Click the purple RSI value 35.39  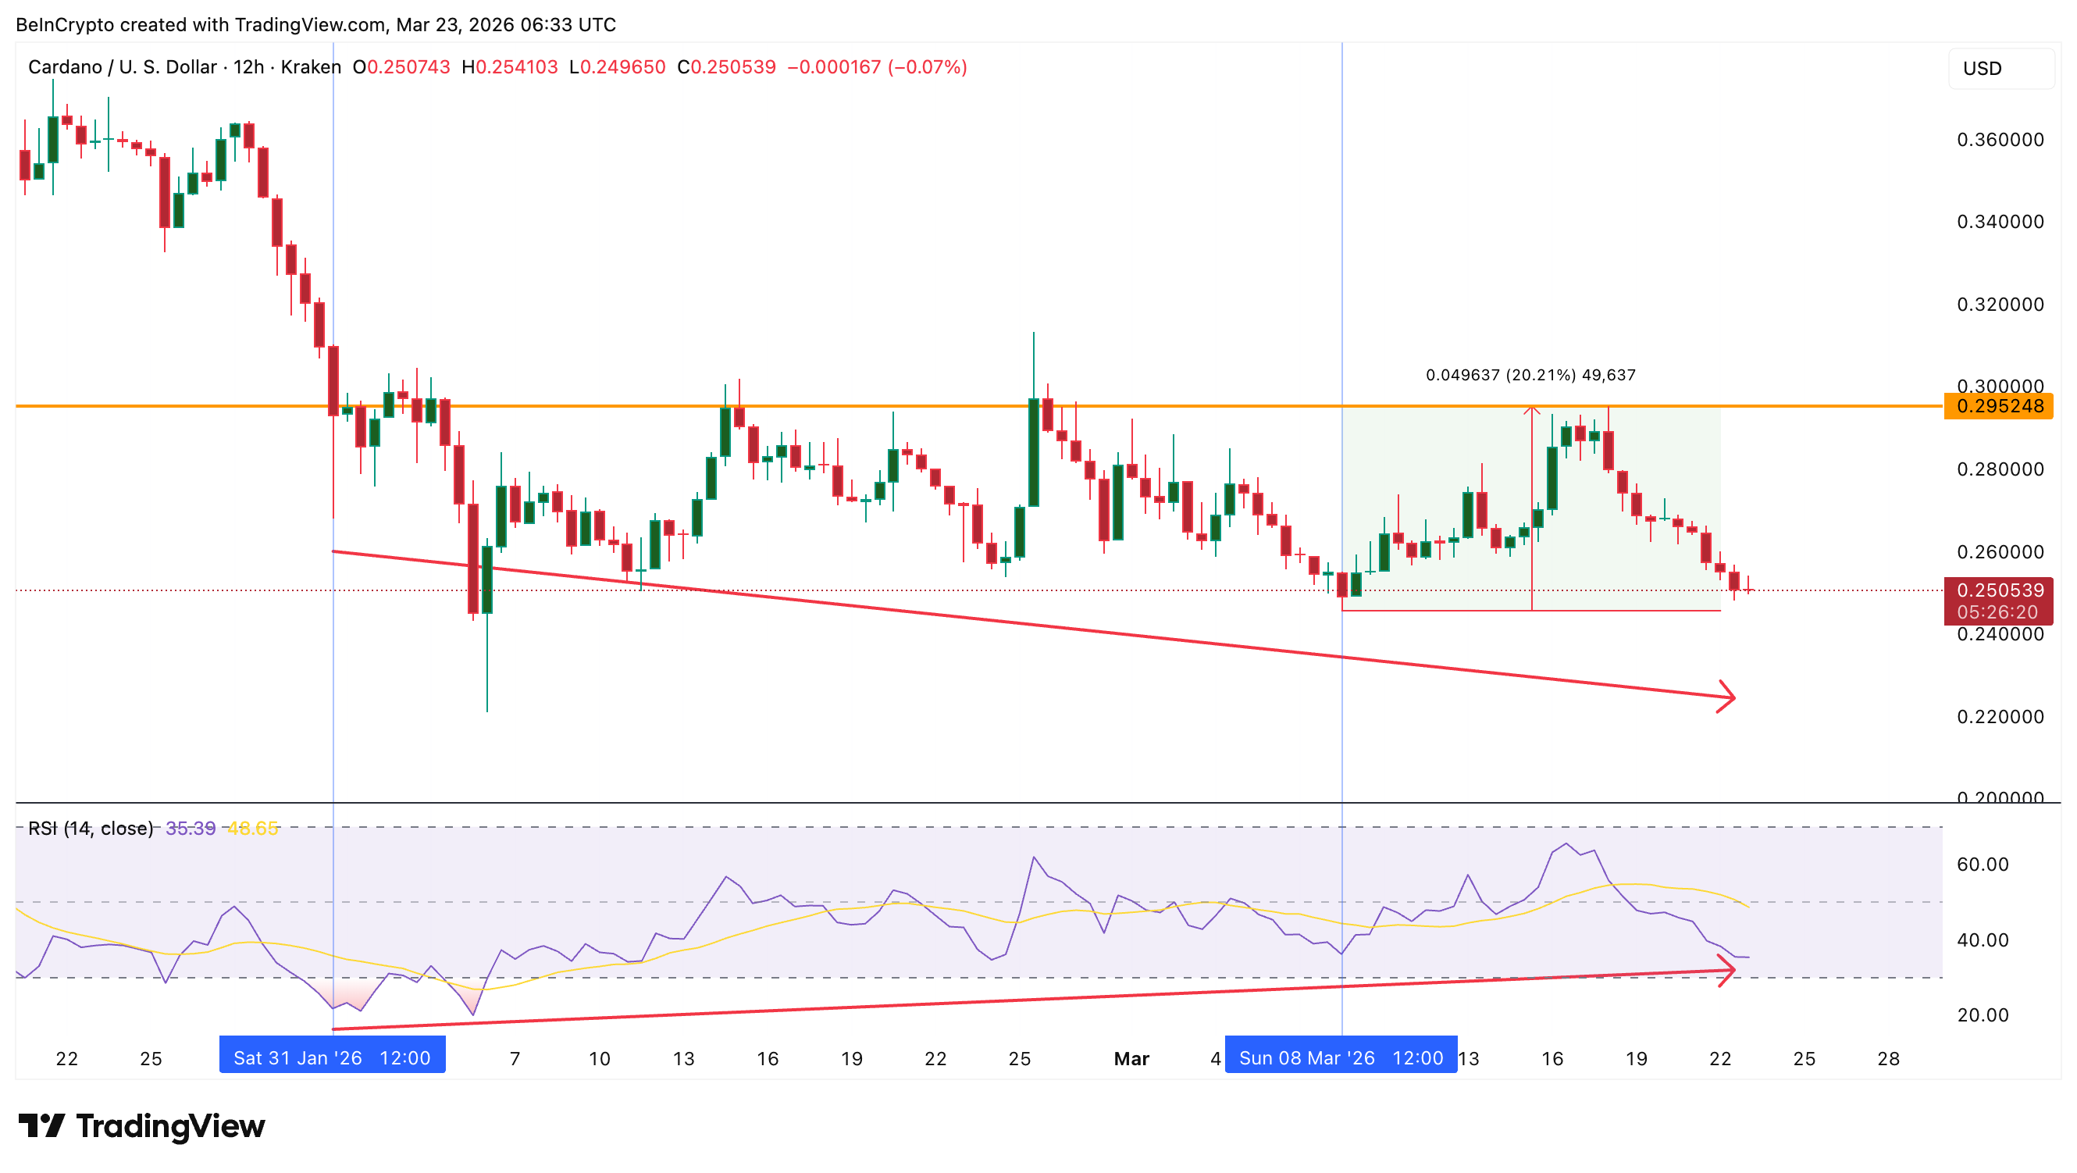[x=191, y=829]
